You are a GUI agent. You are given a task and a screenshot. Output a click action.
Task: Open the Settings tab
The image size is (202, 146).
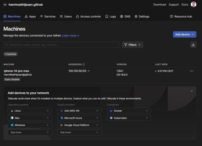click(142, 16)
